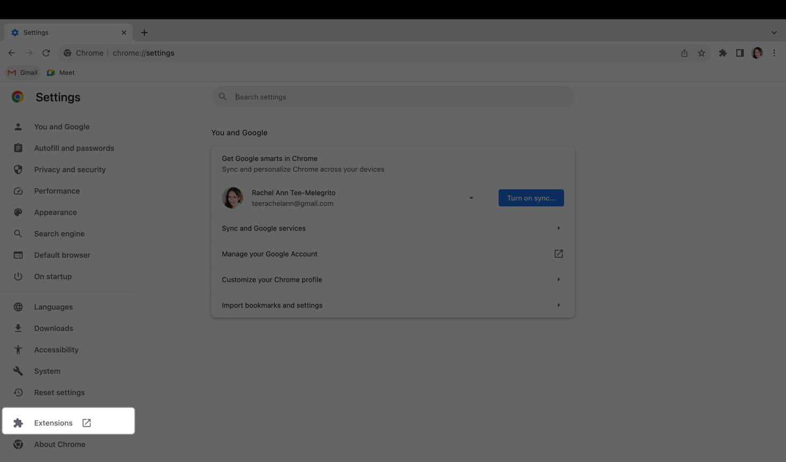Click the external link icon for Manage Google Account

pyautogui.click(x=559, y=254)
